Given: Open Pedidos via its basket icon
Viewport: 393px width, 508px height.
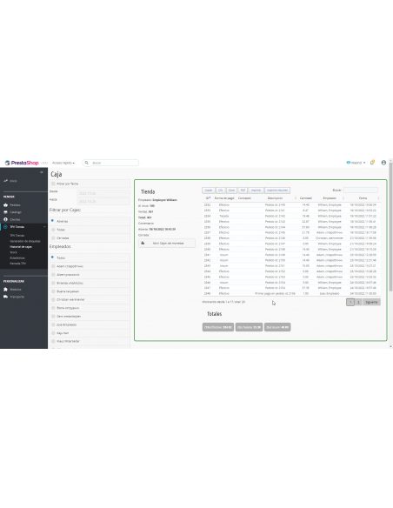Looking at the screenshot, I should (5, 204).
